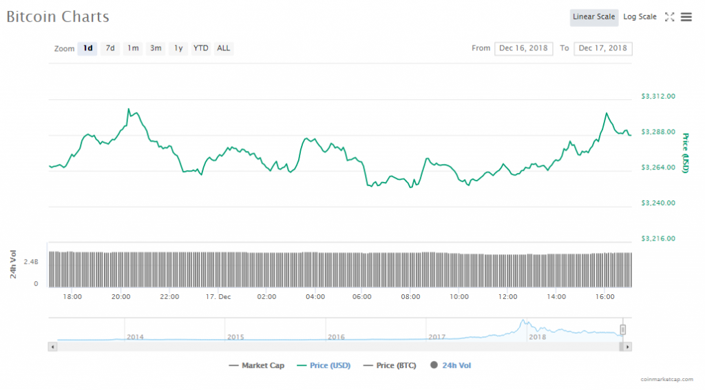Click the fullscreen expand icon
Image resolution: width=705 pixels, height=390 pixels.
coord(669,17)
